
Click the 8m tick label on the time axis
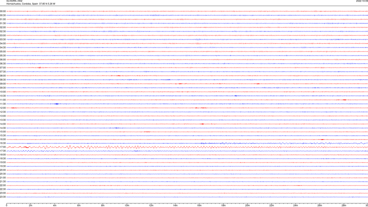click(103, 205)
